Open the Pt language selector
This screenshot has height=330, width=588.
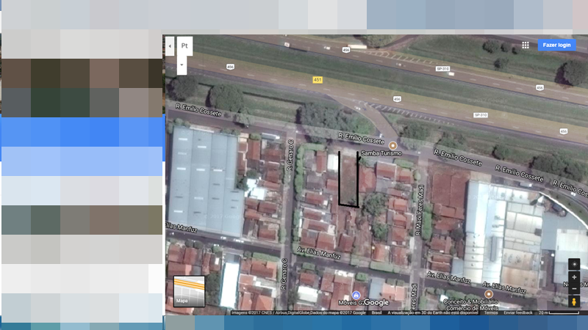[x=184, y=45]
